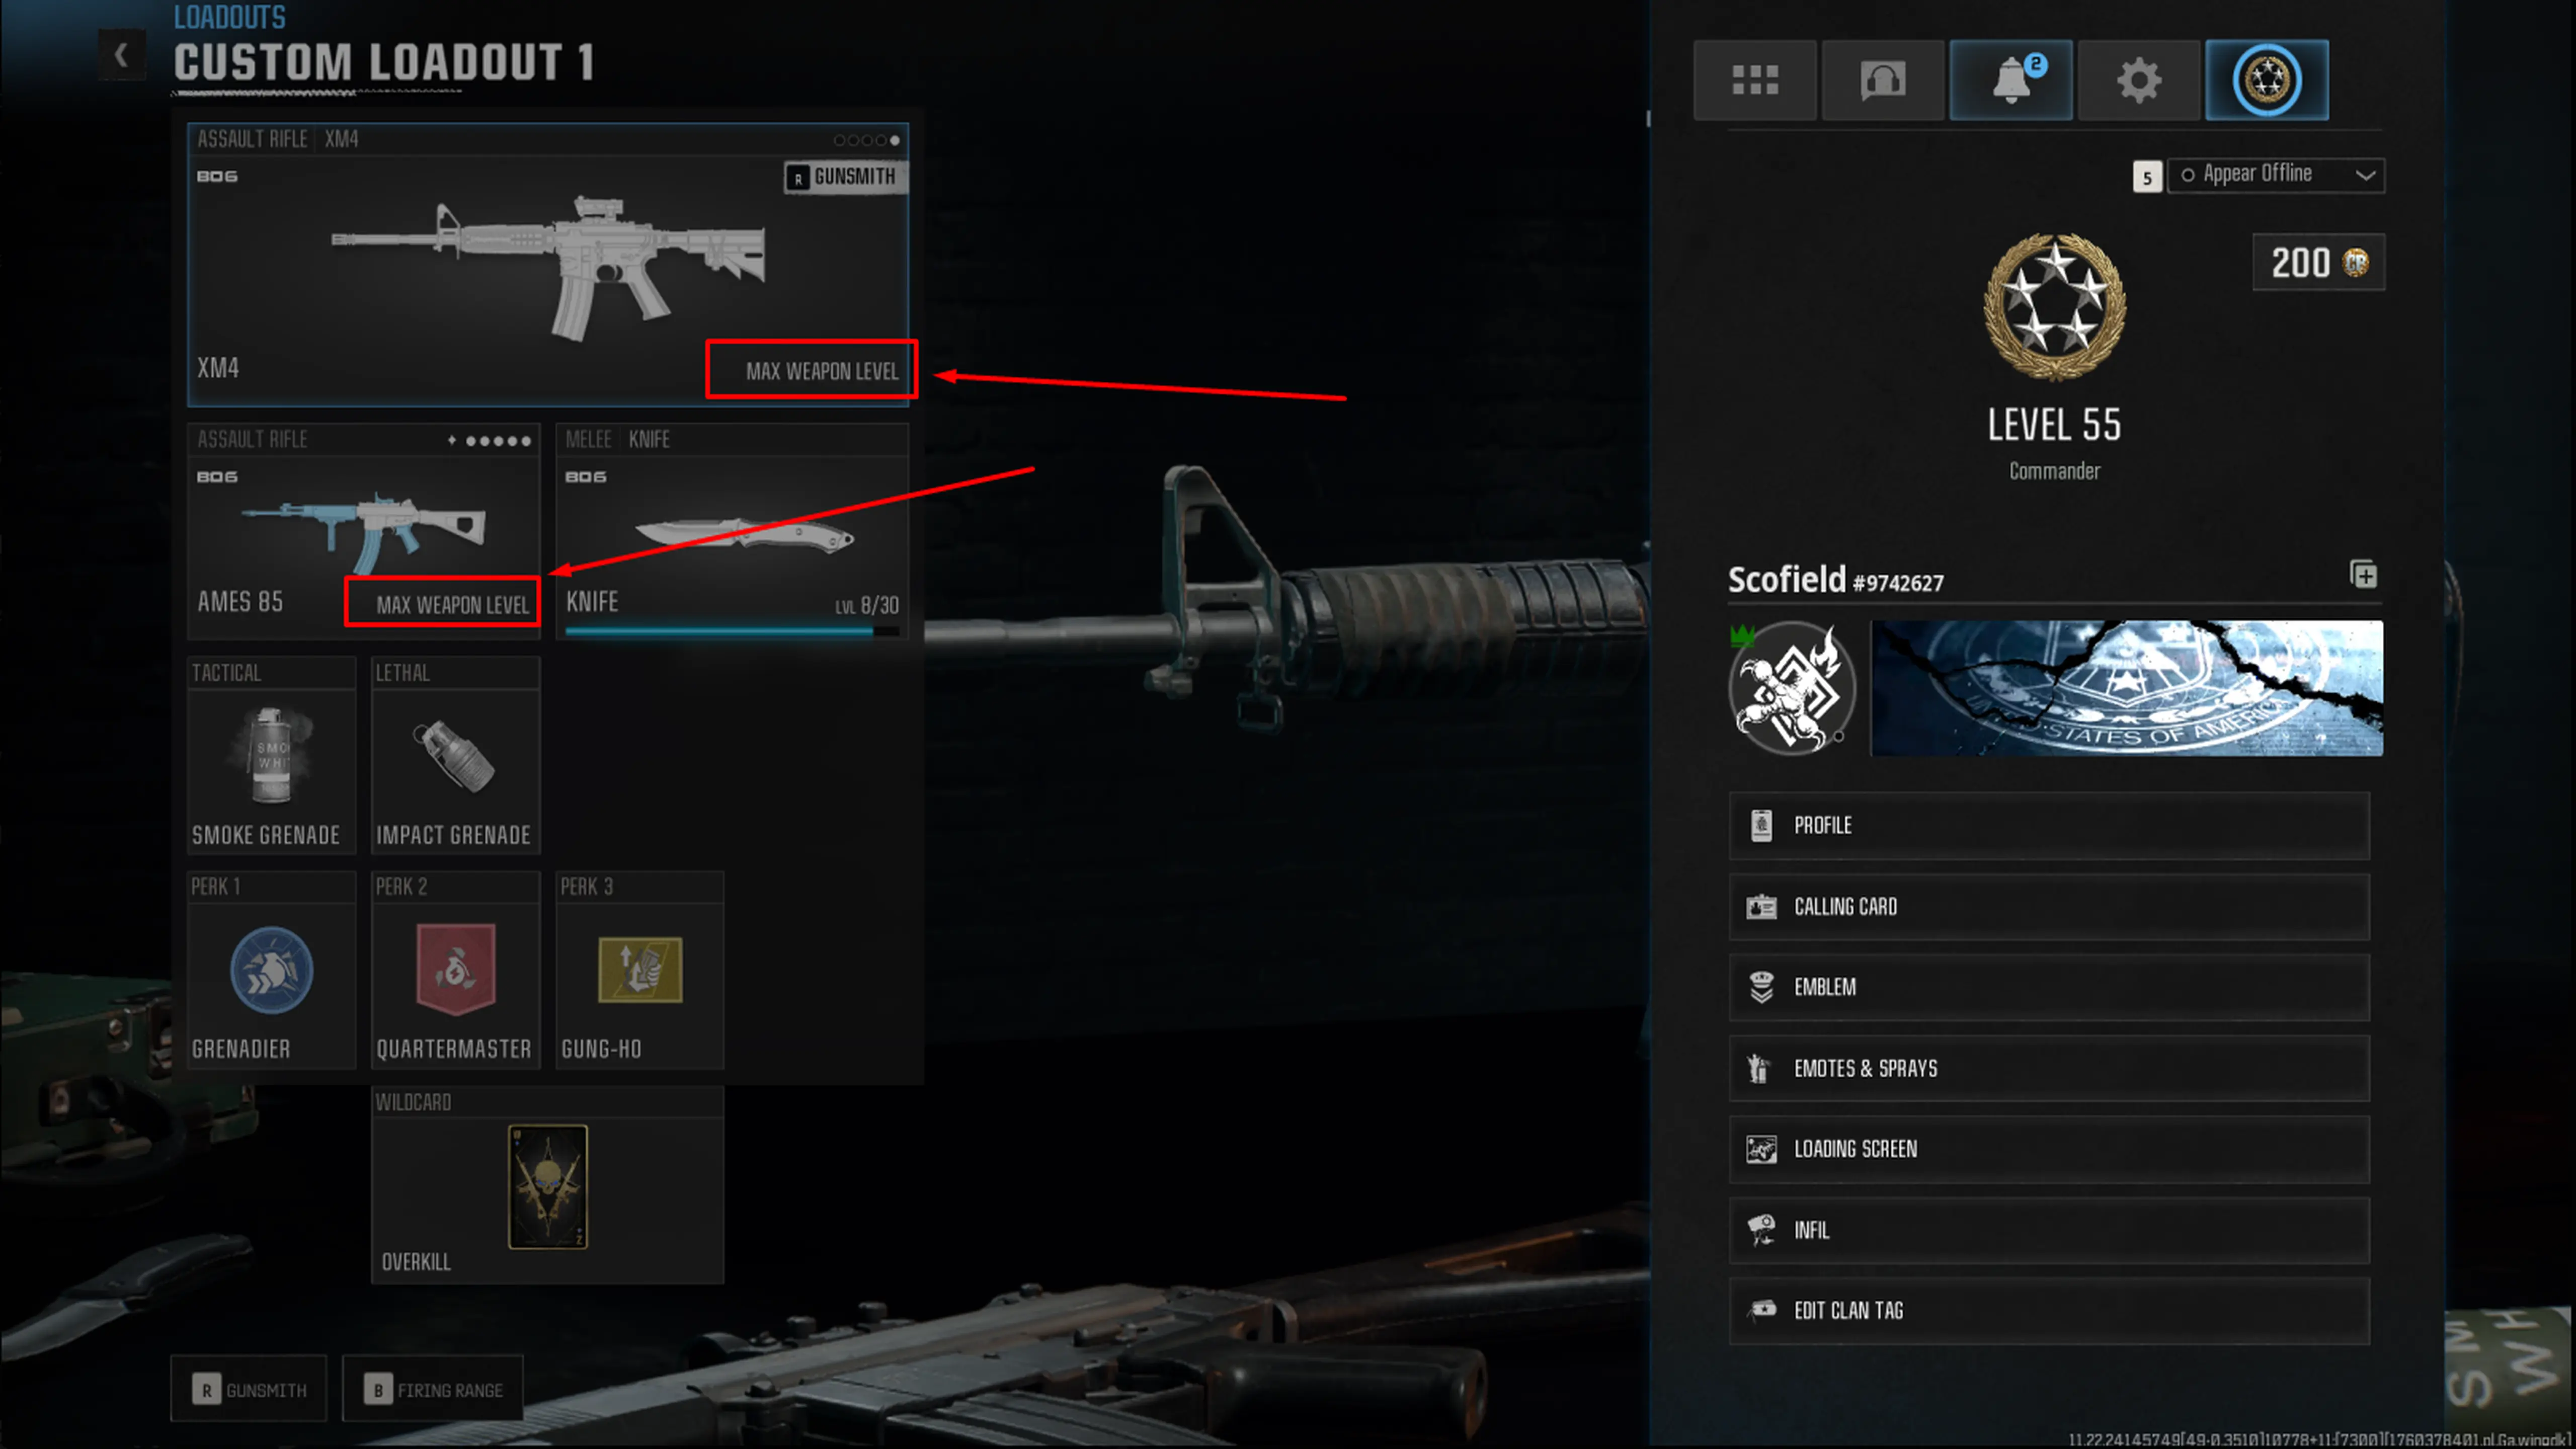The height and width of the screenshot is (1449, 2576).
Task: Open the Emotes & Sprays menu entry
Action: [x=2048, y=1068]
